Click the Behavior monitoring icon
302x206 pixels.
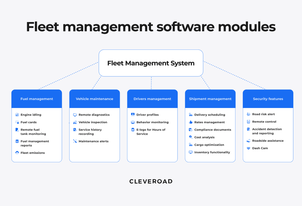[133, 122]
